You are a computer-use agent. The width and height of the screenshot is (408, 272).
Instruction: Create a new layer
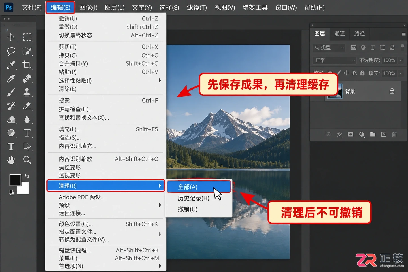click(x=384, y=134)
